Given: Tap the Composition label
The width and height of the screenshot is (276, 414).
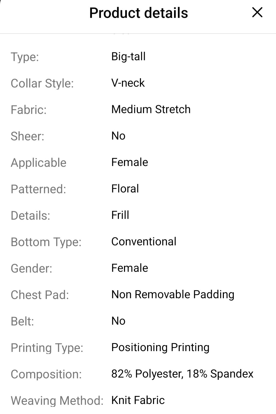Looking at the screenshot, I should [x=46, y=374].
